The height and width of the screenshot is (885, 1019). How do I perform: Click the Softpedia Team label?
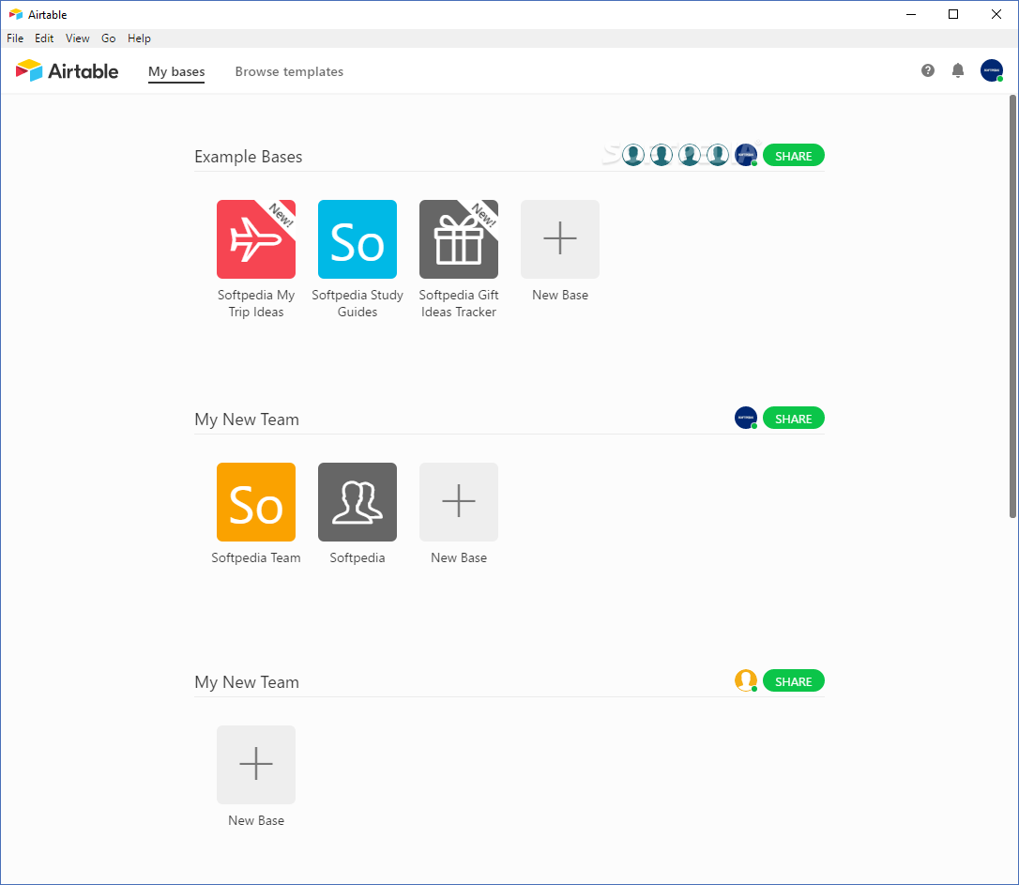pos(256,557)
